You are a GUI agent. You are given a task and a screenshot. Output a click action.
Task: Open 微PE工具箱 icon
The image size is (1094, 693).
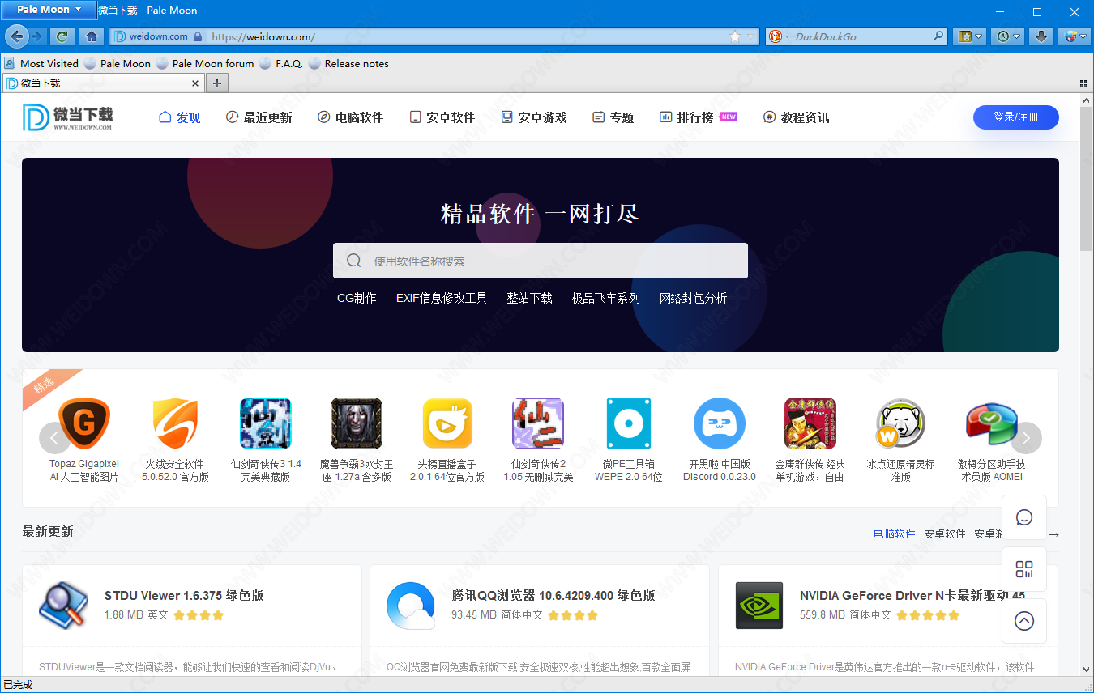[x=629, y=423]
